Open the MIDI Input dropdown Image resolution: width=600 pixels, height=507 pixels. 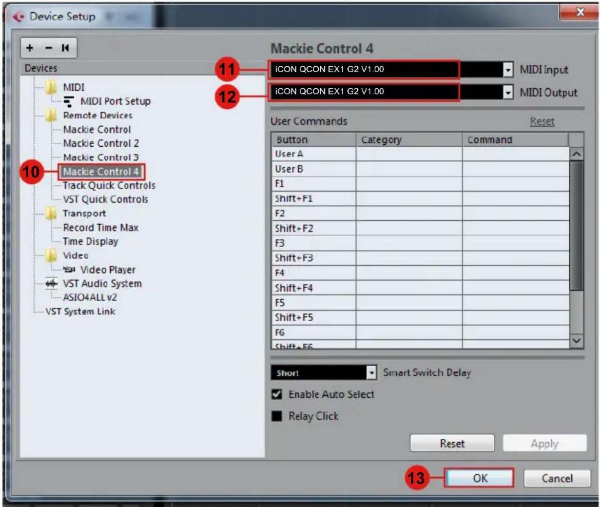click(x=508, y=70)
